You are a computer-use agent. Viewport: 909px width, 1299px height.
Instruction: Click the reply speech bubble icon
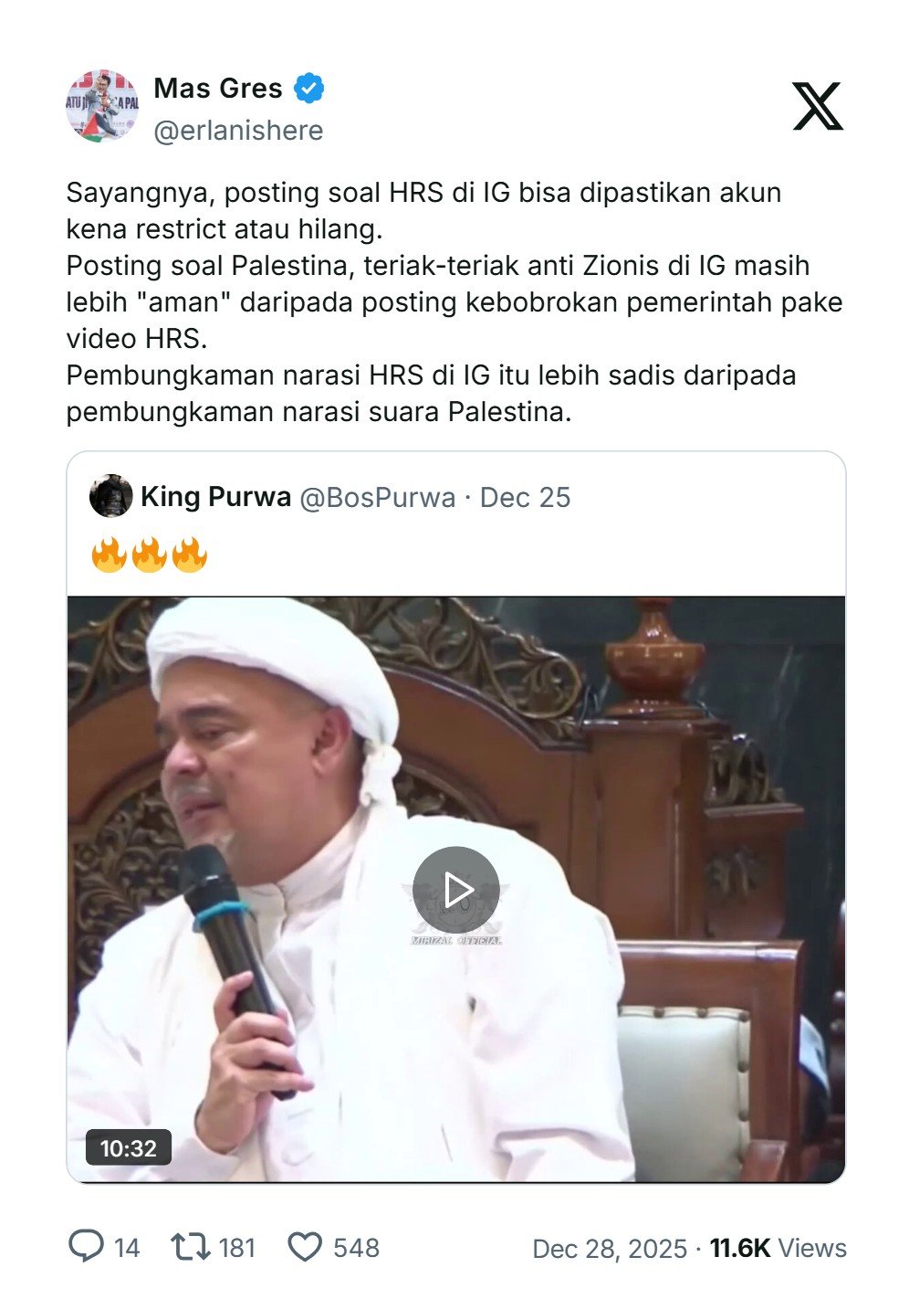[x=87, y=1247]
